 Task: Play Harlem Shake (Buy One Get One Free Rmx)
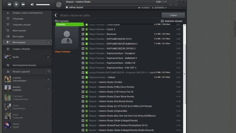point(83,116)
